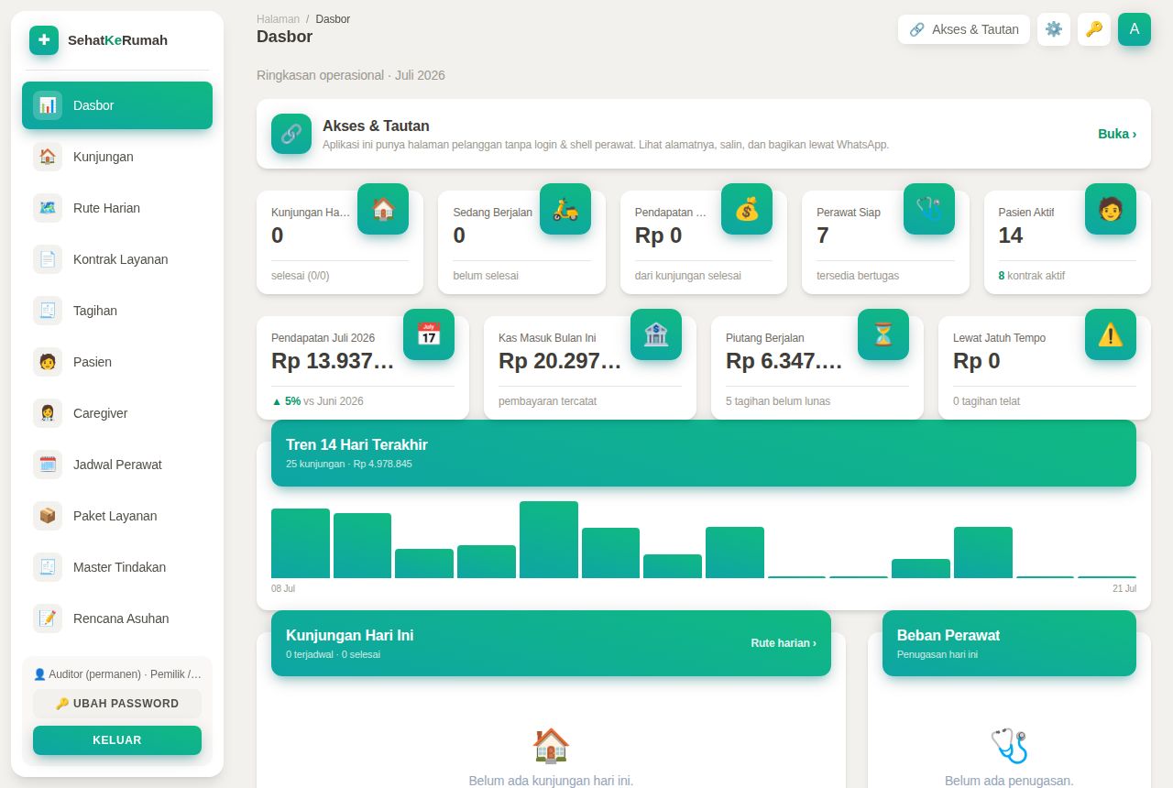
Task: Click the house empty-state icon in Kunjungan Hari Ini
Action: pos(551,746)
